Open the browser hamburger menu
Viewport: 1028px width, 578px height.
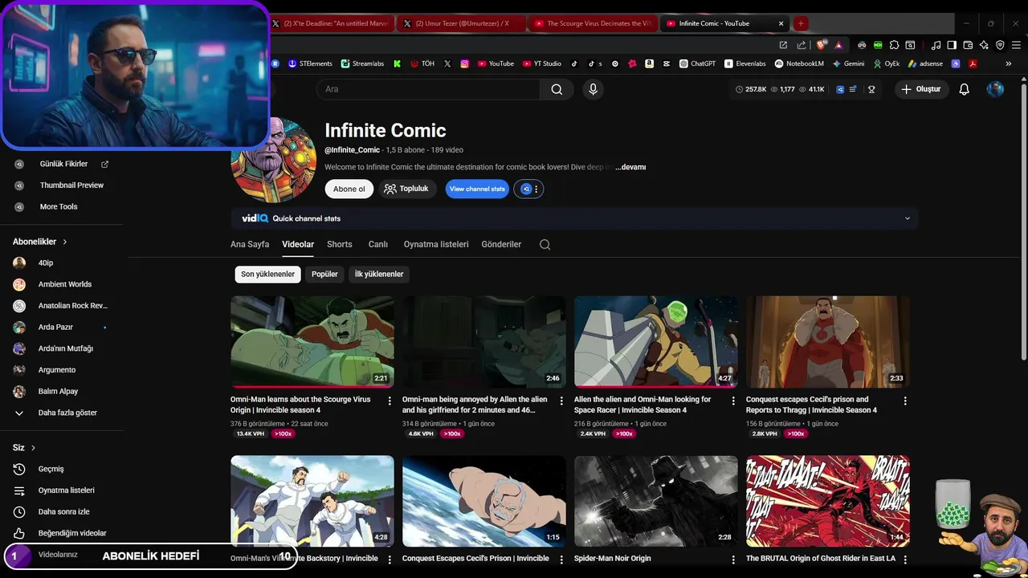pyautogui.click(x=1016, y=45)
